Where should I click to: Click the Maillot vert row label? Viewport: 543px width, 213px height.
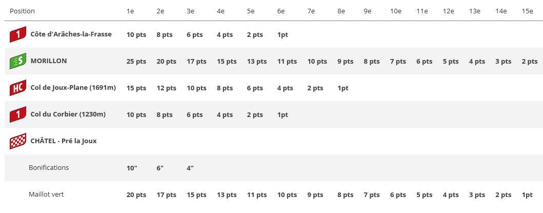coord(46,195)
